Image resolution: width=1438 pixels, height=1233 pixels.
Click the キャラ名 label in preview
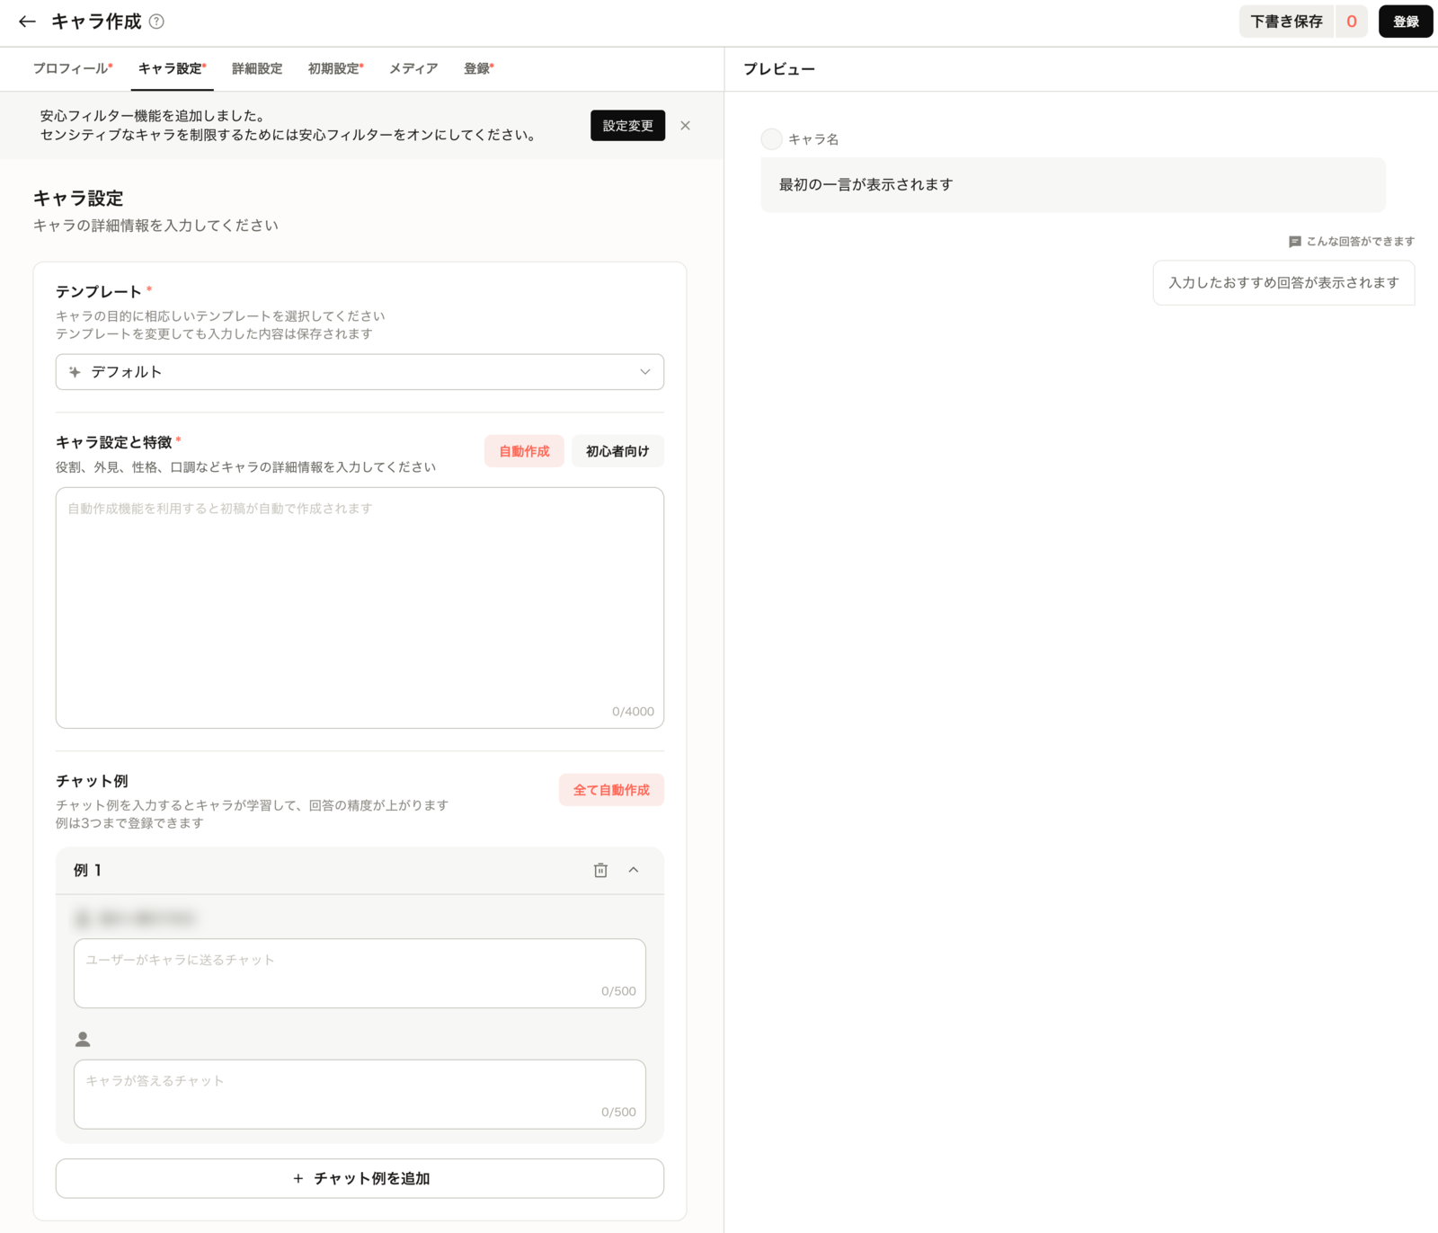click(x=813, y=139)
